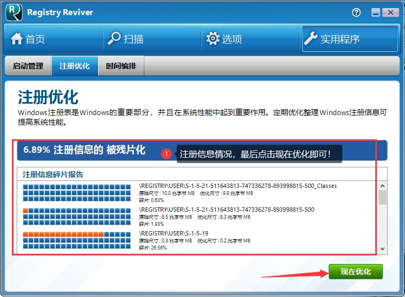Click the 碎片: 0.63% value
405x297 pixels.
(151, 200)
